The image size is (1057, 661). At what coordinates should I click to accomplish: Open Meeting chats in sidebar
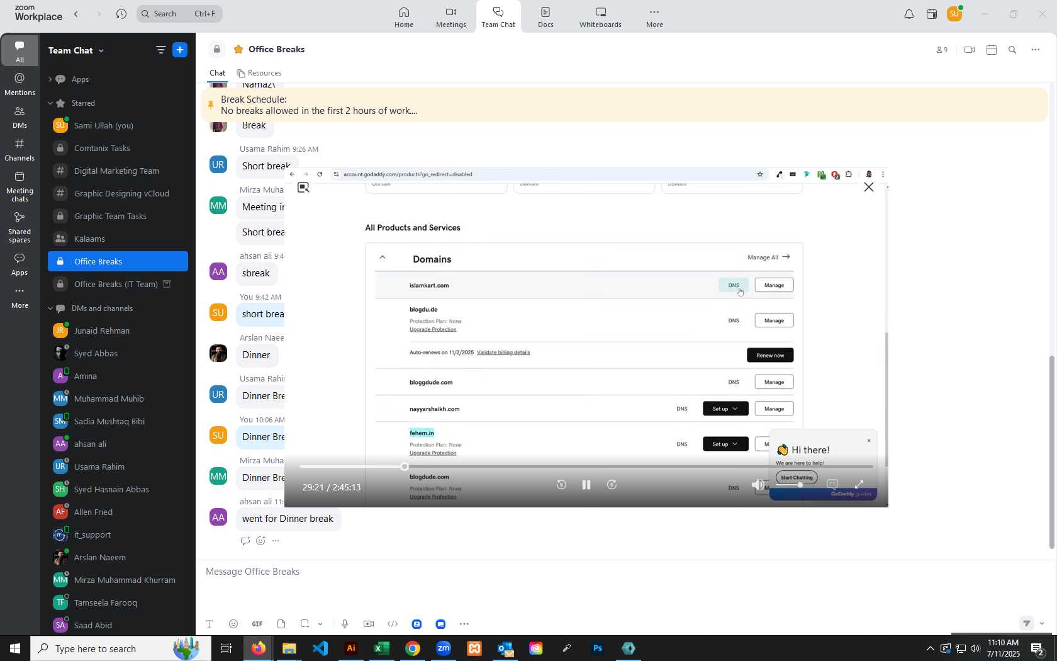click(20, 186)
